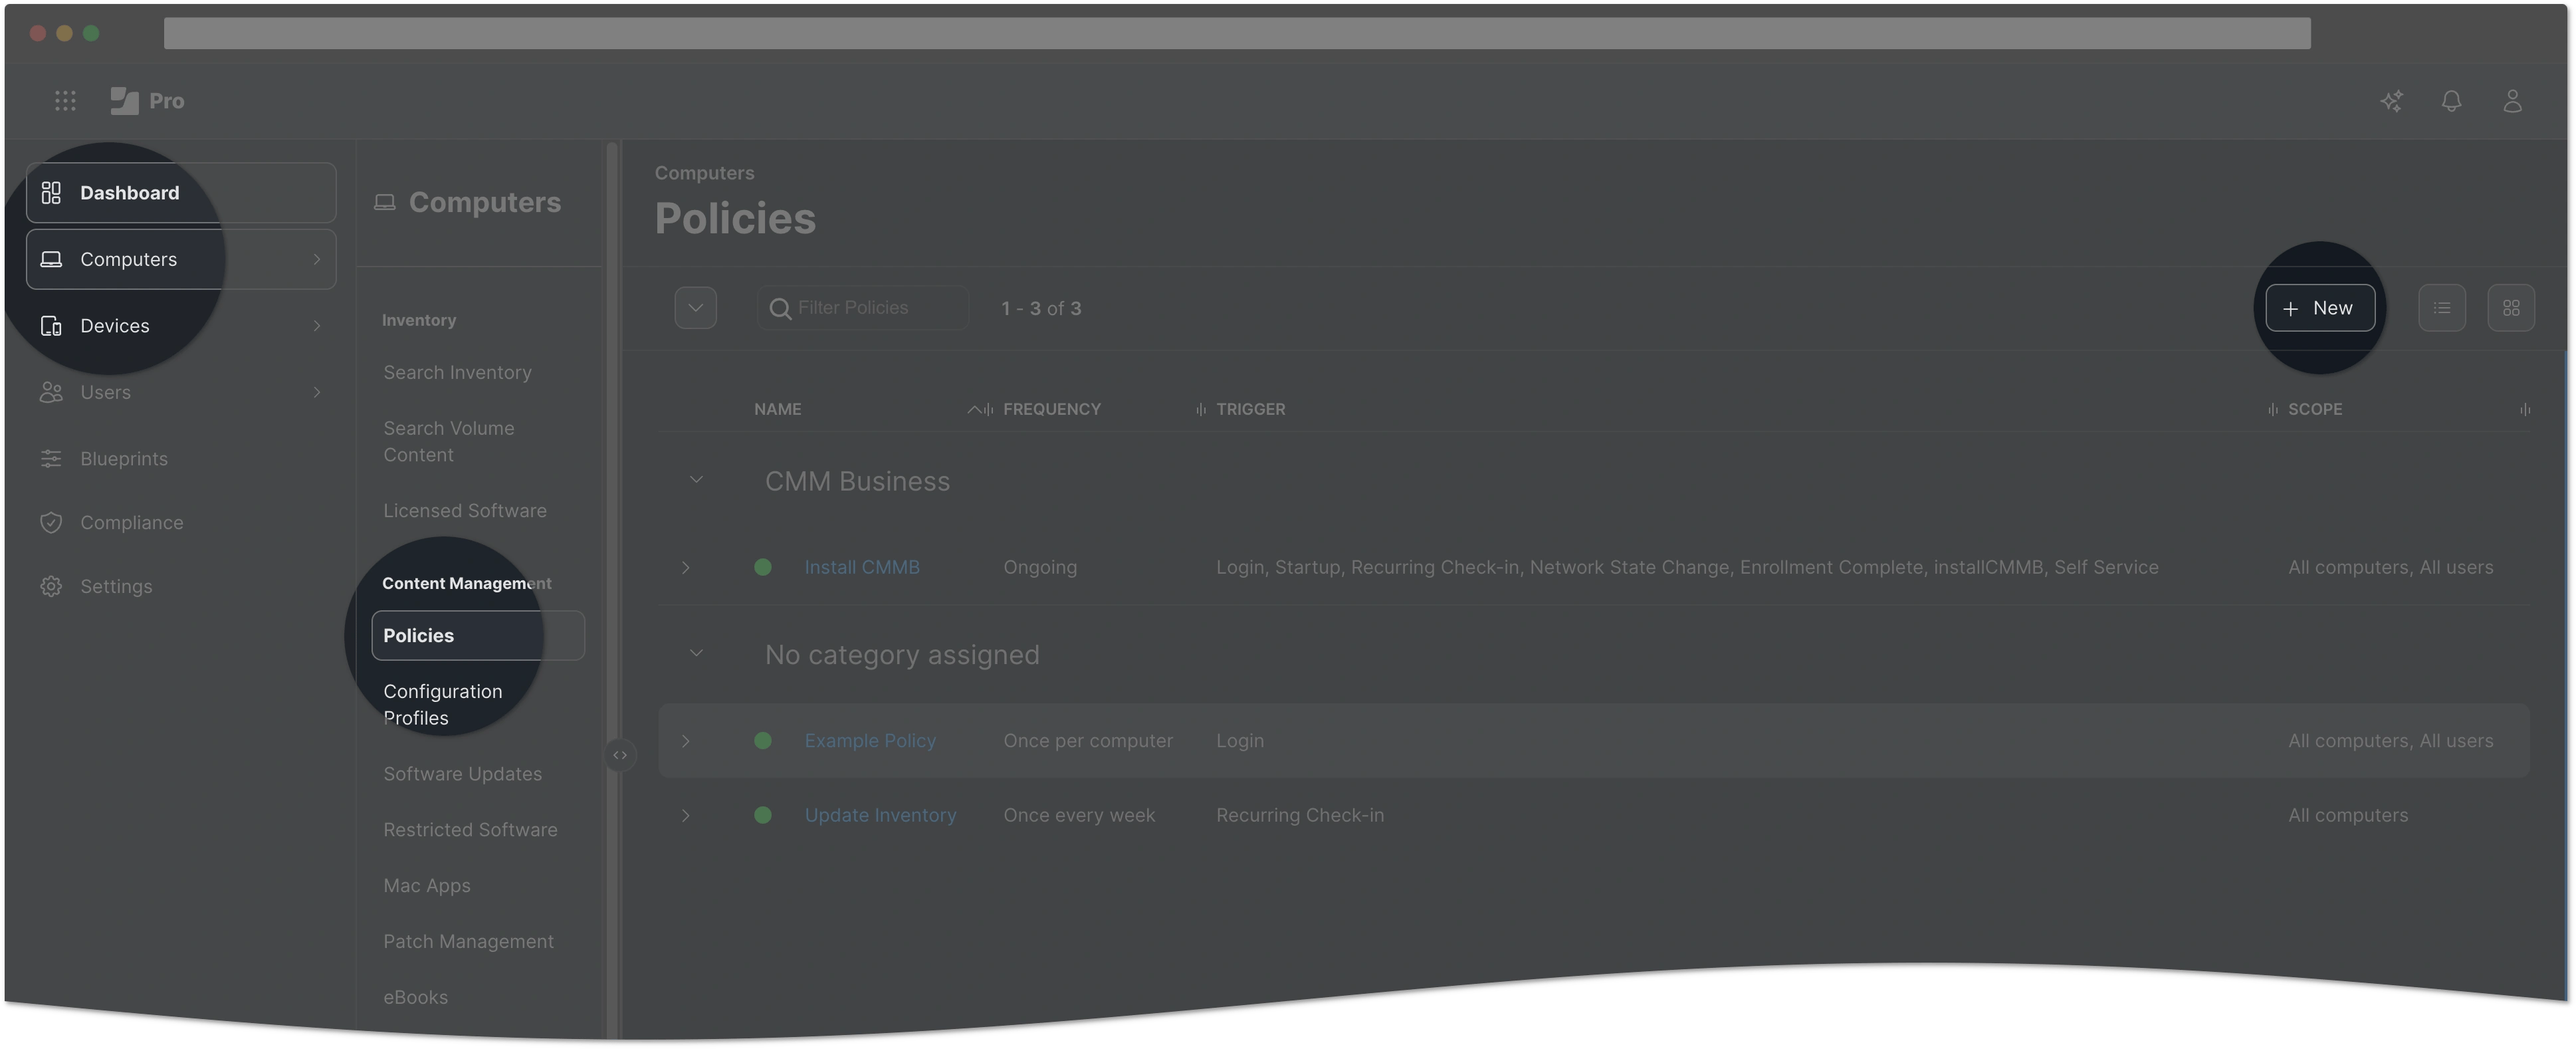Screen dimensions: 2576x1049
Task: Open the notifications bell
Action: [2451, 101]
